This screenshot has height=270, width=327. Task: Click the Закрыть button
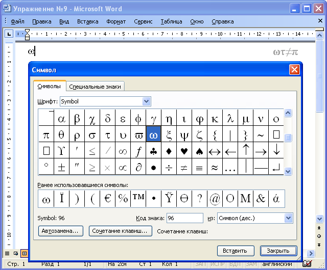pyautogui.click(x=278, y=251)
